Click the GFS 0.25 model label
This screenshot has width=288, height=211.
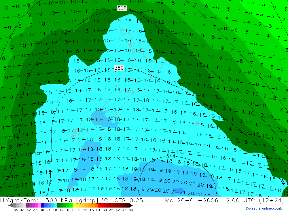click(128, 200)
